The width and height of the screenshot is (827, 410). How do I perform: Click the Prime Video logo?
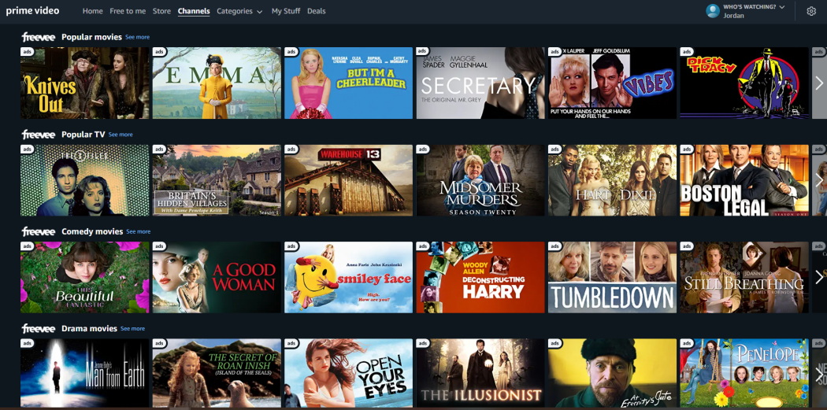(x=33, y=11)
